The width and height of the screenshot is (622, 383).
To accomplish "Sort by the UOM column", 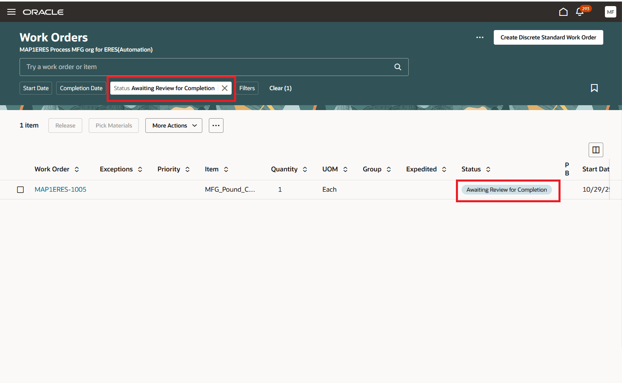I will (x=346, y=169).
